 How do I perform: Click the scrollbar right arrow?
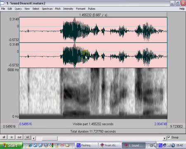coord(164,138)
